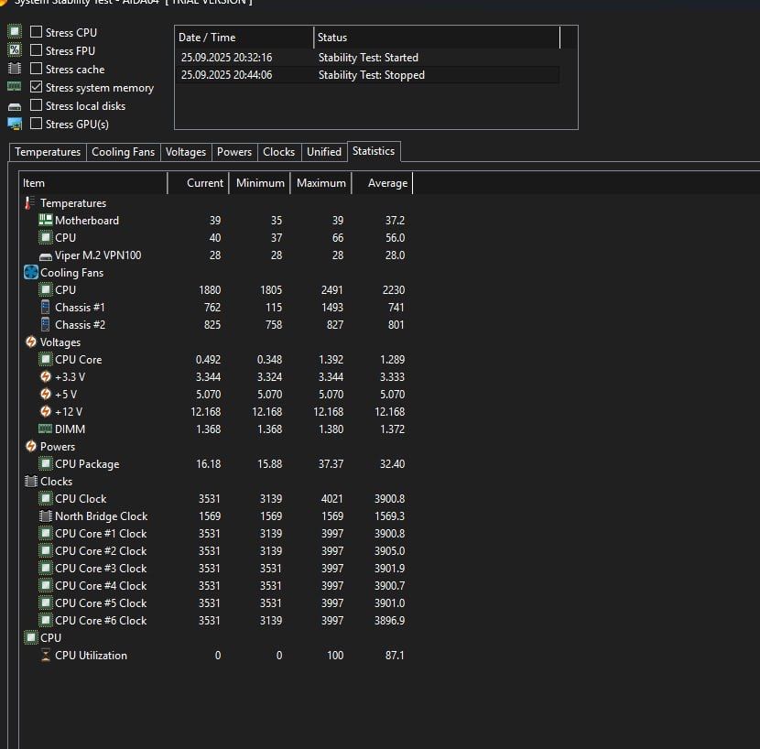Viewport: 760px width, 749px height.
Task: Tick the Stress local disks checkbox
Action: [36, 105]
